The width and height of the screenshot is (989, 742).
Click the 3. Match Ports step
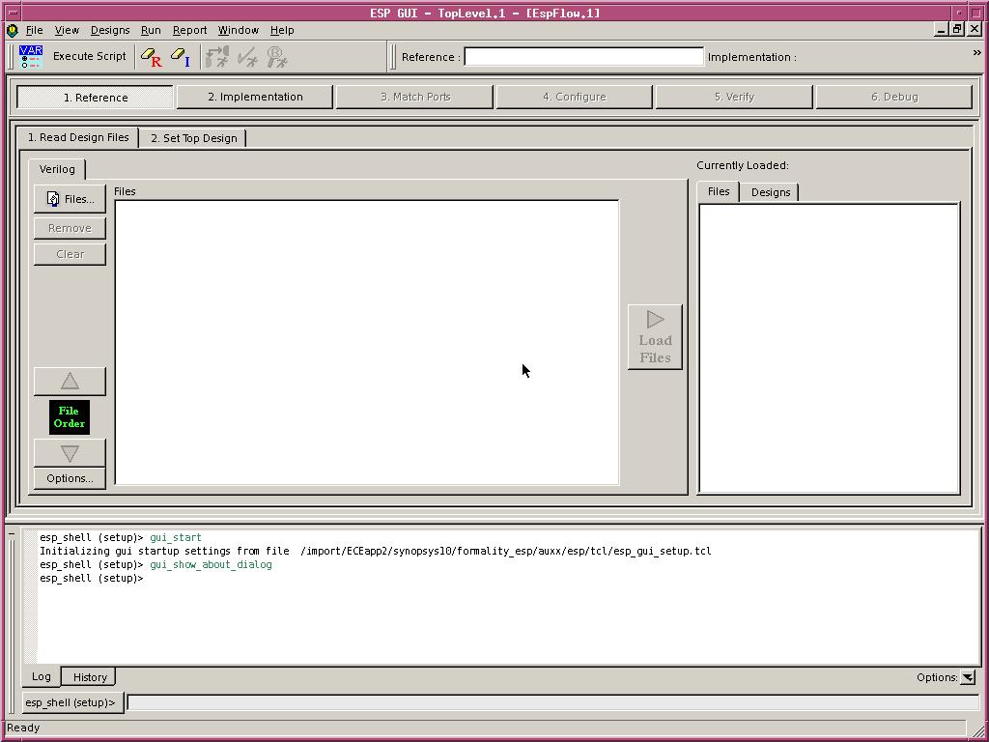tap(415, 97)
